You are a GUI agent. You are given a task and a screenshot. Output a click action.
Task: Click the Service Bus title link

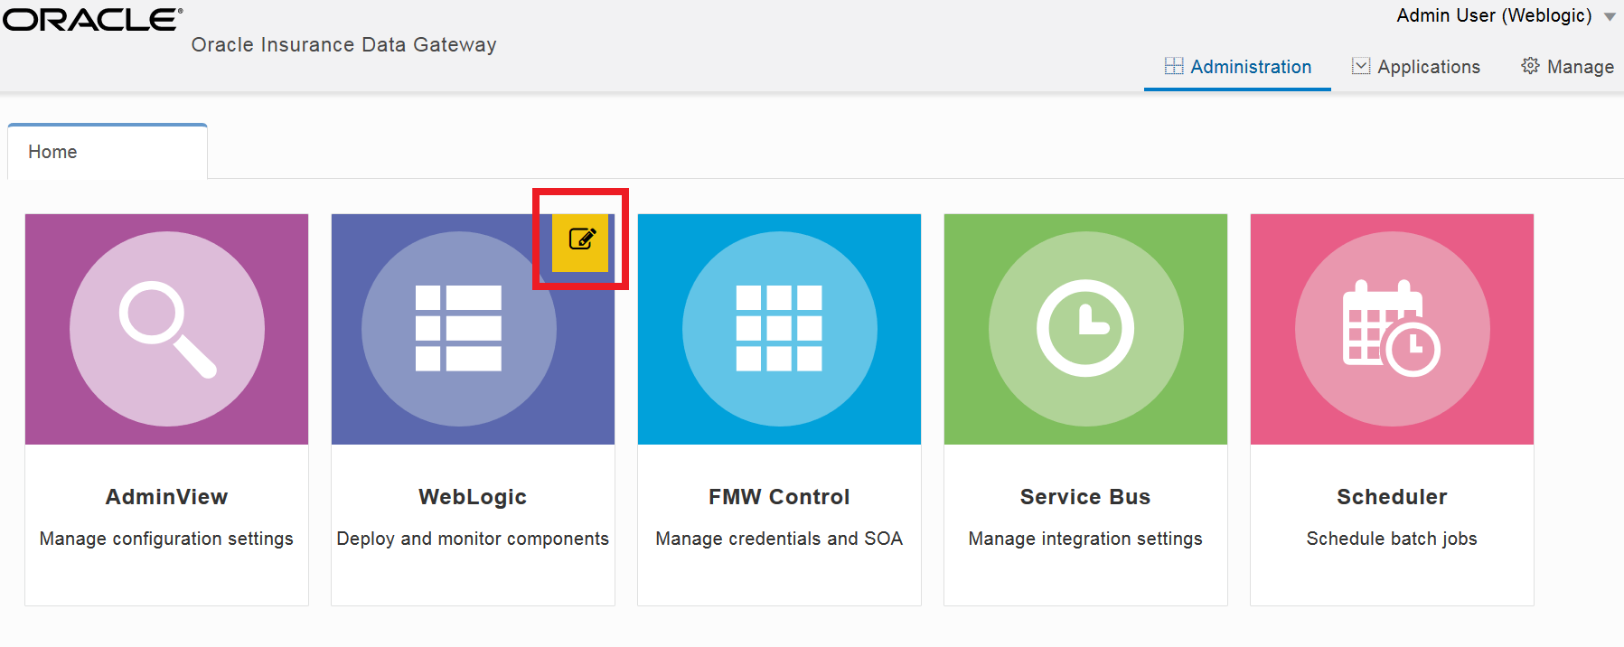[x=1085, y=497]
